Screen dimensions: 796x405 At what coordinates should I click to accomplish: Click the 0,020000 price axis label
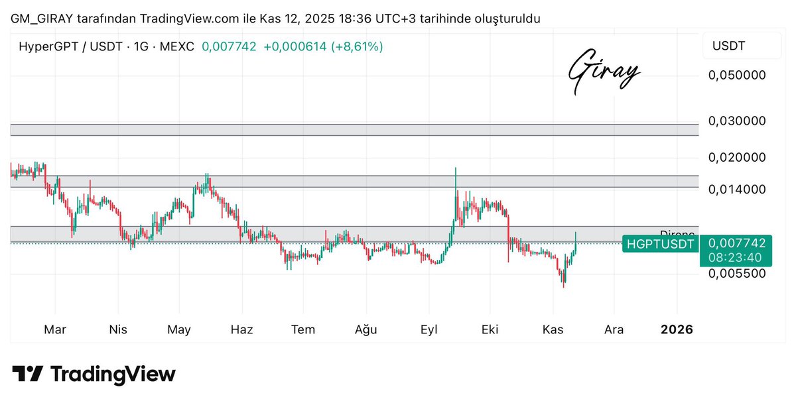tap(738, 158)
